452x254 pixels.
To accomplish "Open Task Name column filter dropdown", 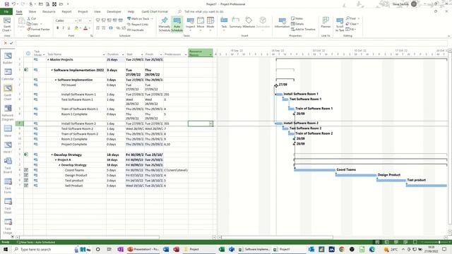I will (x=104, y=54).
